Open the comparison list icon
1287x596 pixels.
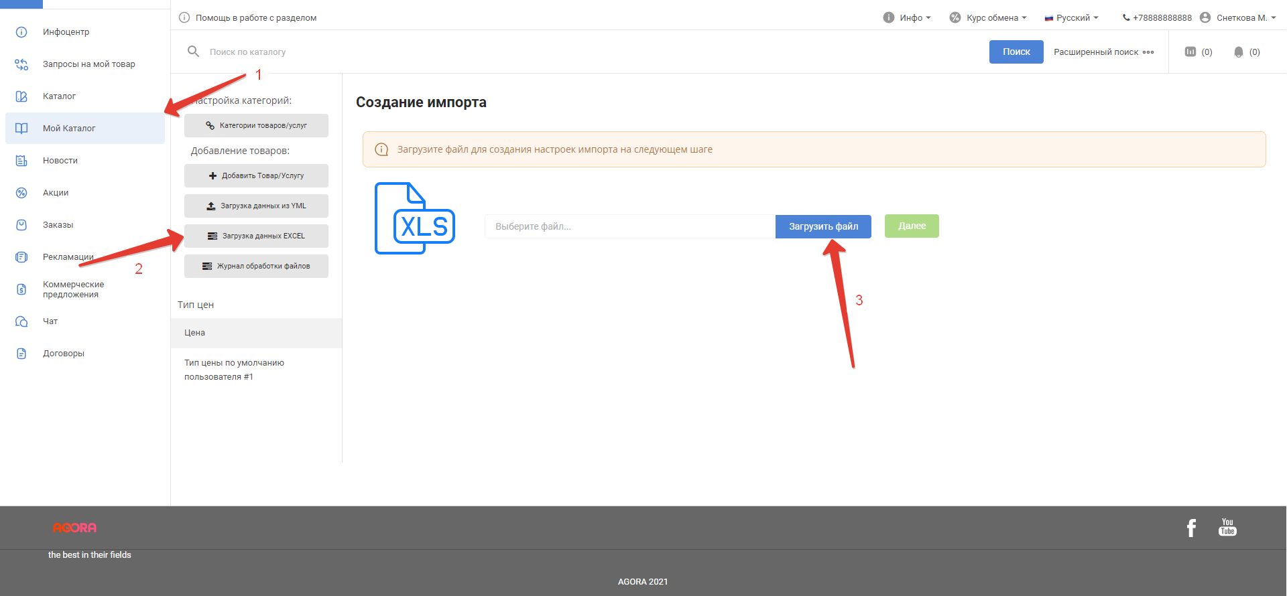point(1190,52)
